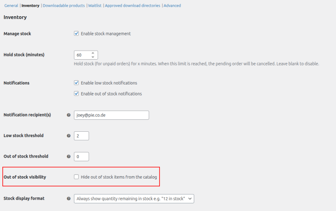Uncheck Enable low stock notifications
The width and height of the screenshot is (336, 211).
[76, 83]
